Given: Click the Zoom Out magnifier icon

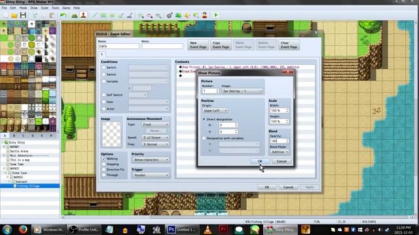Looking at the screenshot, I should (x=150, y=15).
